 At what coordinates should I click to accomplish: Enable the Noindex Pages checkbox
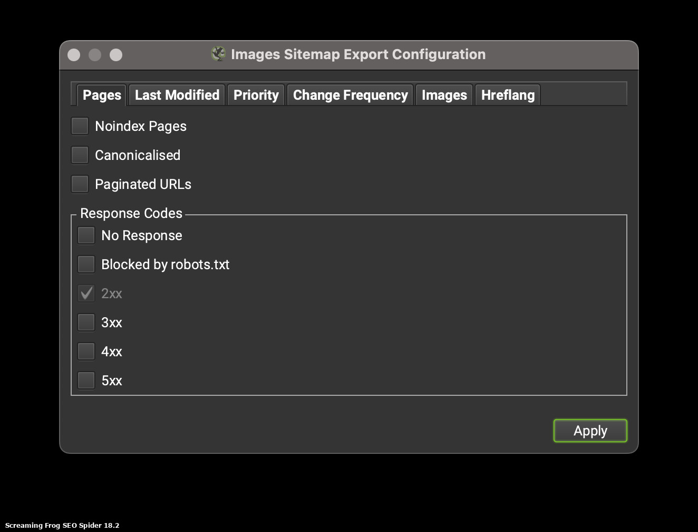(80, 126)
